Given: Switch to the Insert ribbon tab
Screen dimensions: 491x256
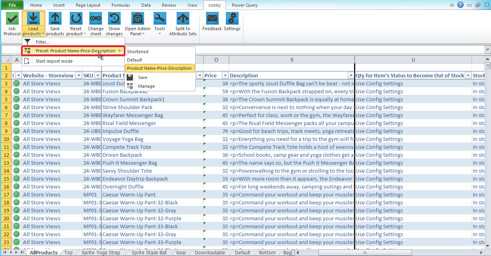Looking at the screenshot, I should (x=59, y=5).
